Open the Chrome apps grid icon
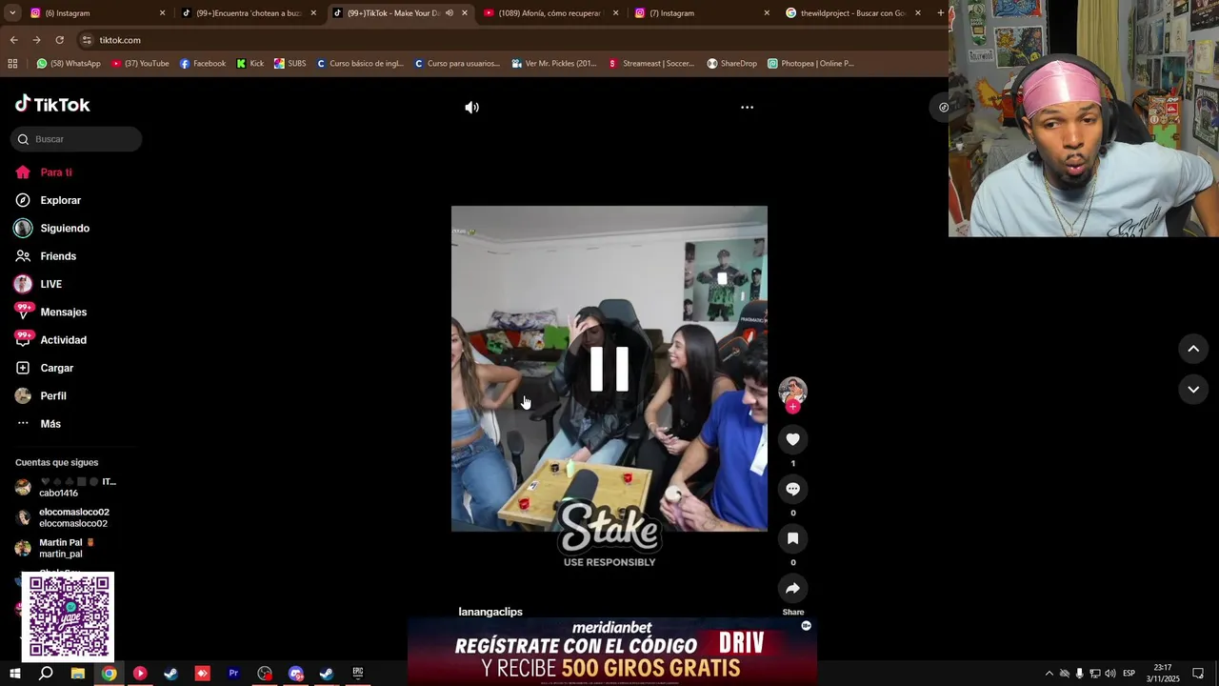 pos(12,64)
